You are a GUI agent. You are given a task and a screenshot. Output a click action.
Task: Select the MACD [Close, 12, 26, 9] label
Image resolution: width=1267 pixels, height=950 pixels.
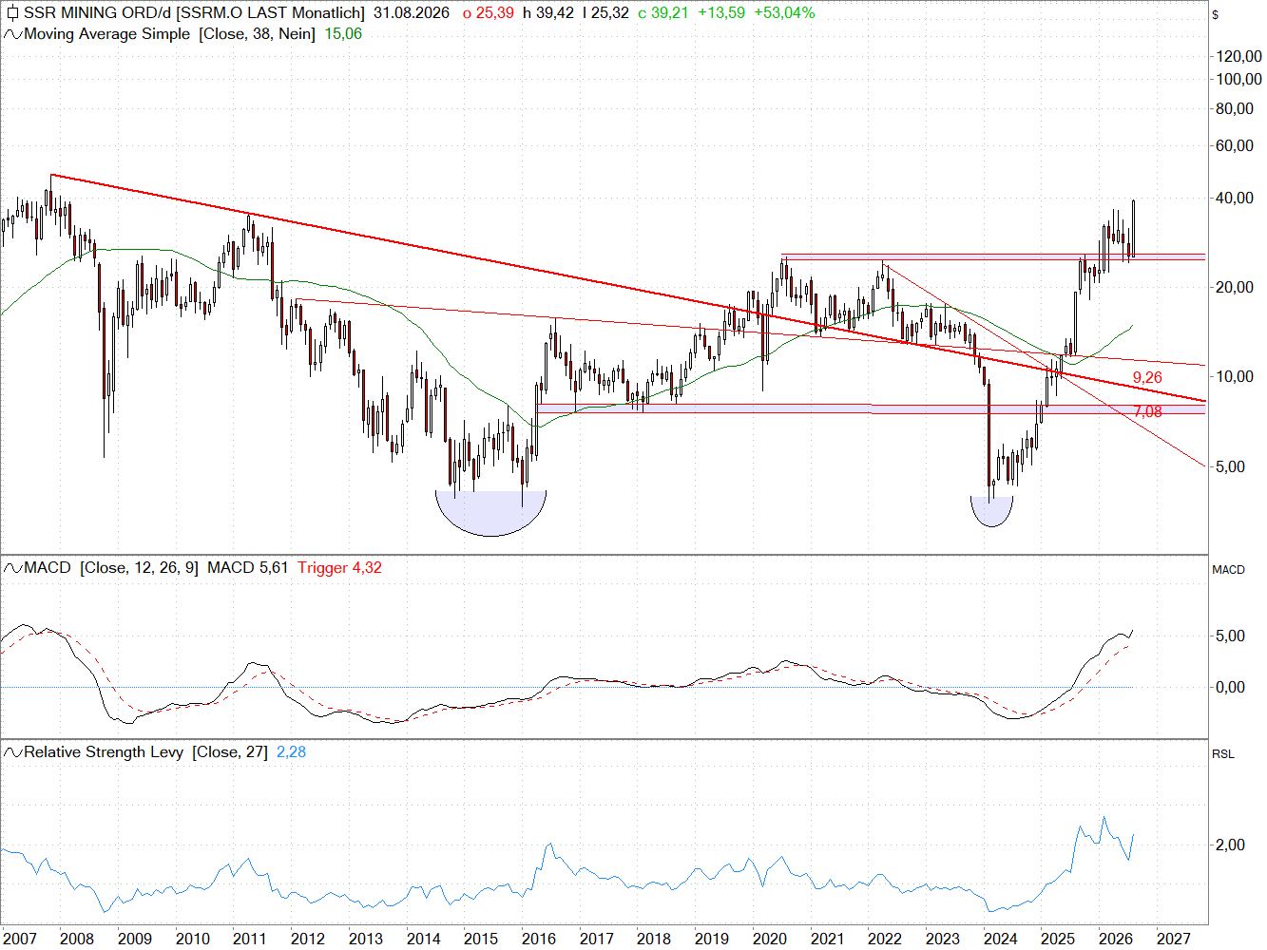point(111,568)
